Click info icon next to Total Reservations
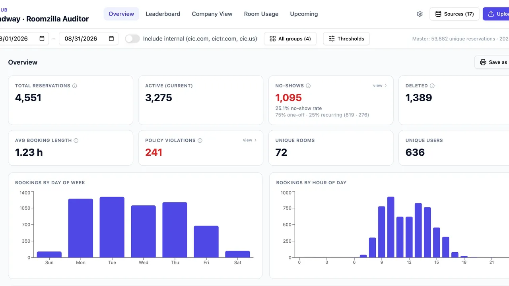Viewport: 509px width, 286px height. (x=75, y=86)
